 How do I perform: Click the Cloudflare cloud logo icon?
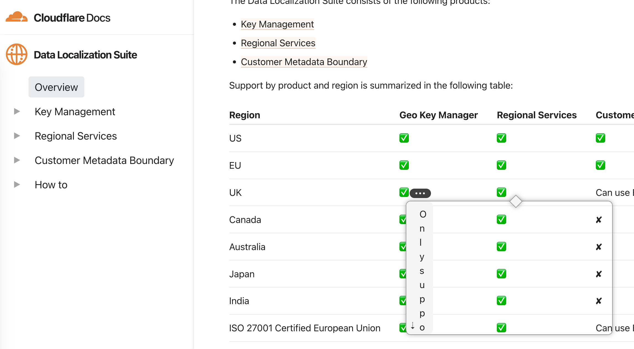point(17,17)
